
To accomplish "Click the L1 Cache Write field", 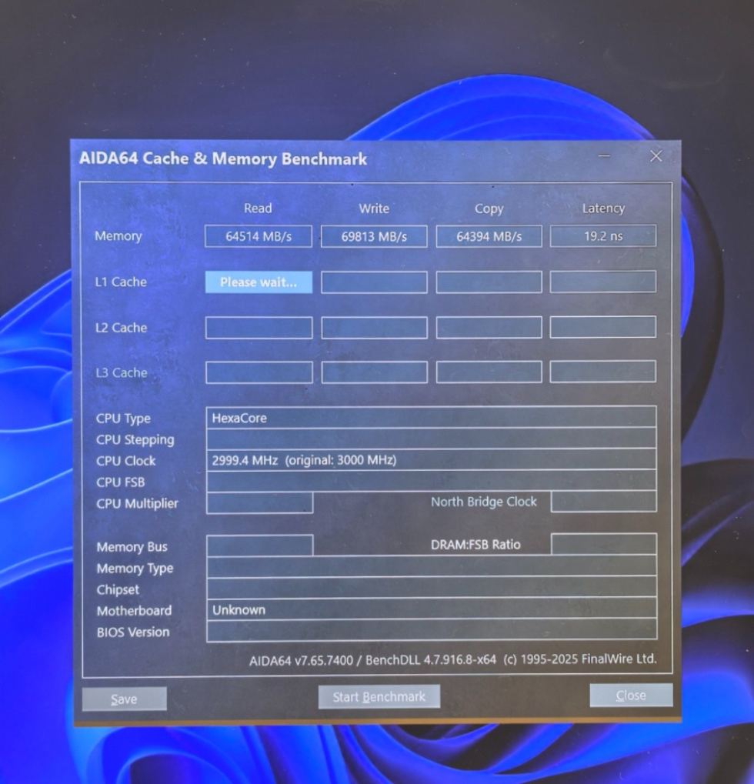I will pyautogui.click(x=374, y=282).
